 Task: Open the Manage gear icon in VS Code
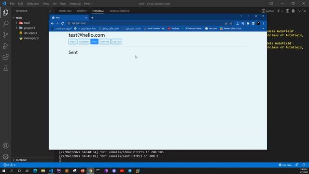(5, 157)
